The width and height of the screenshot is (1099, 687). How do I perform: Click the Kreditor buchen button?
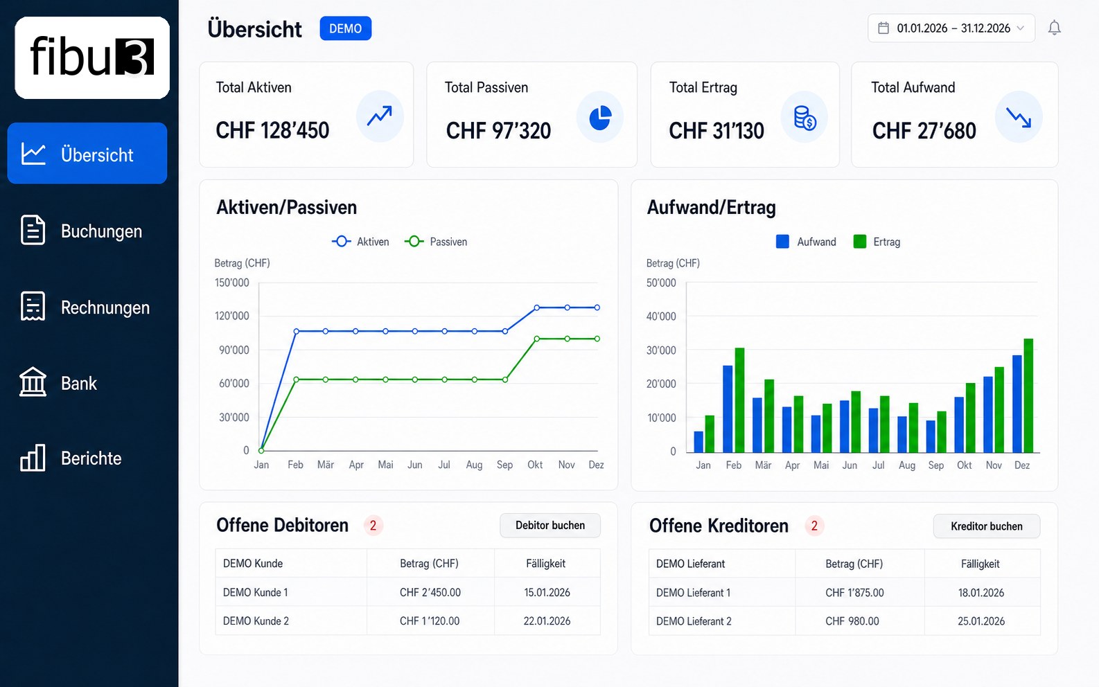click(x=987, y=526)
